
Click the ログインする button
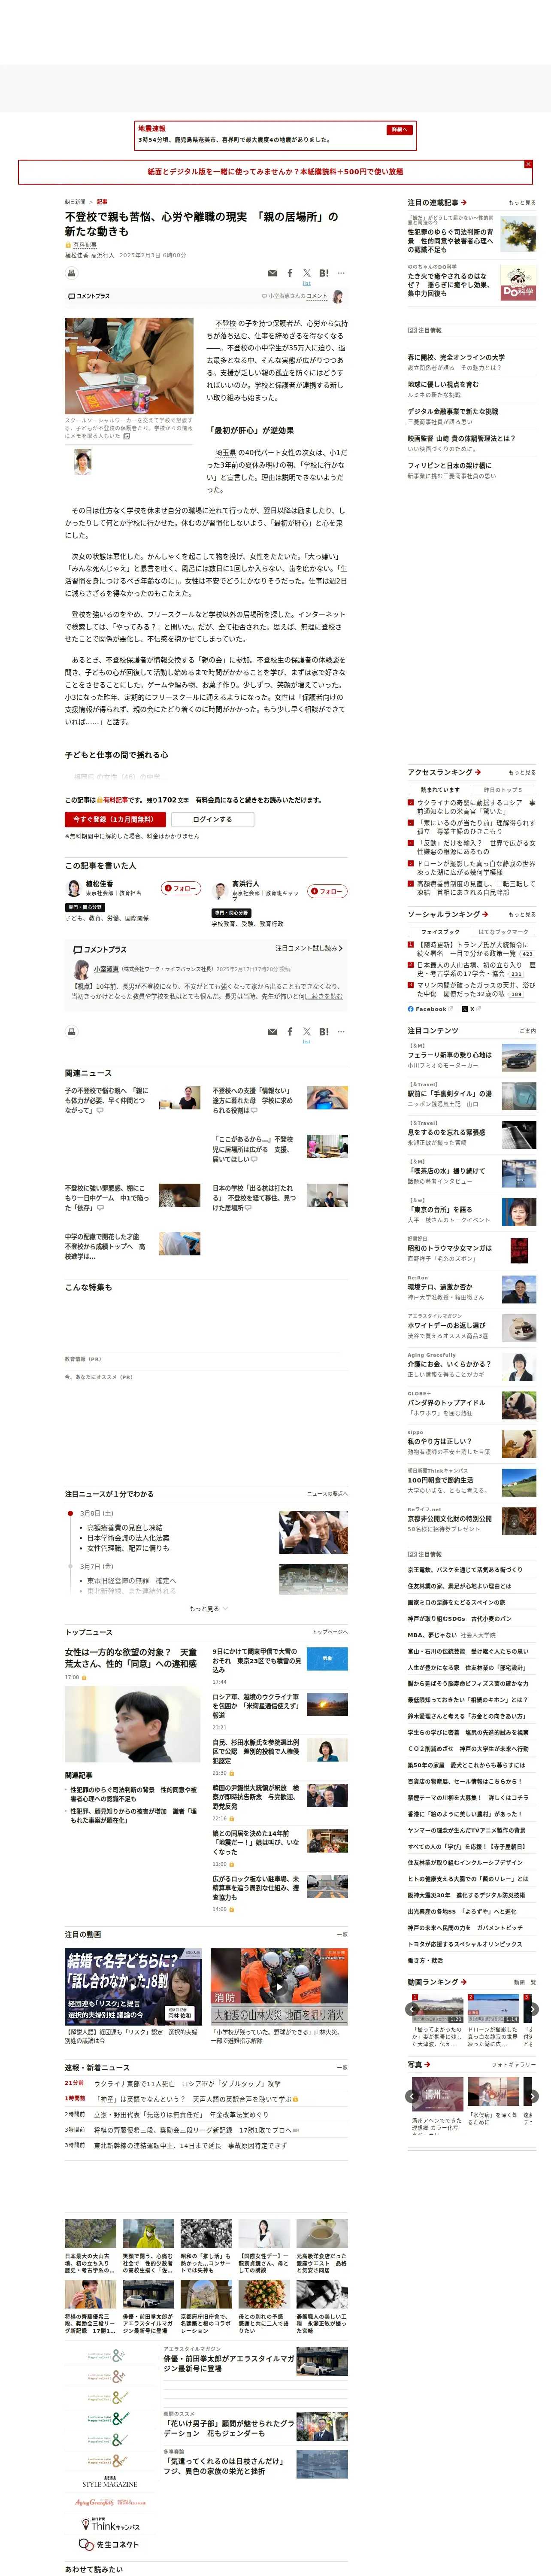(212, 819)
